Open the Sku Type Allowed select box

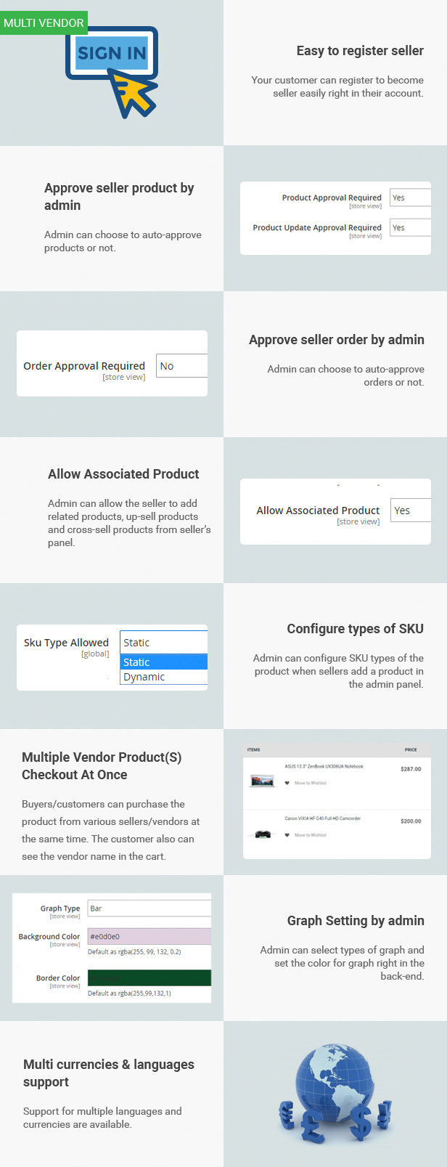[x=163, y=643]
